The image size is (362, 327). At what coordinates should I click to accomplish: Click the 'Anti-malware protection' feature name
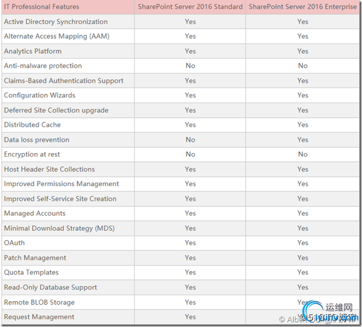click(x=43, y=66)
